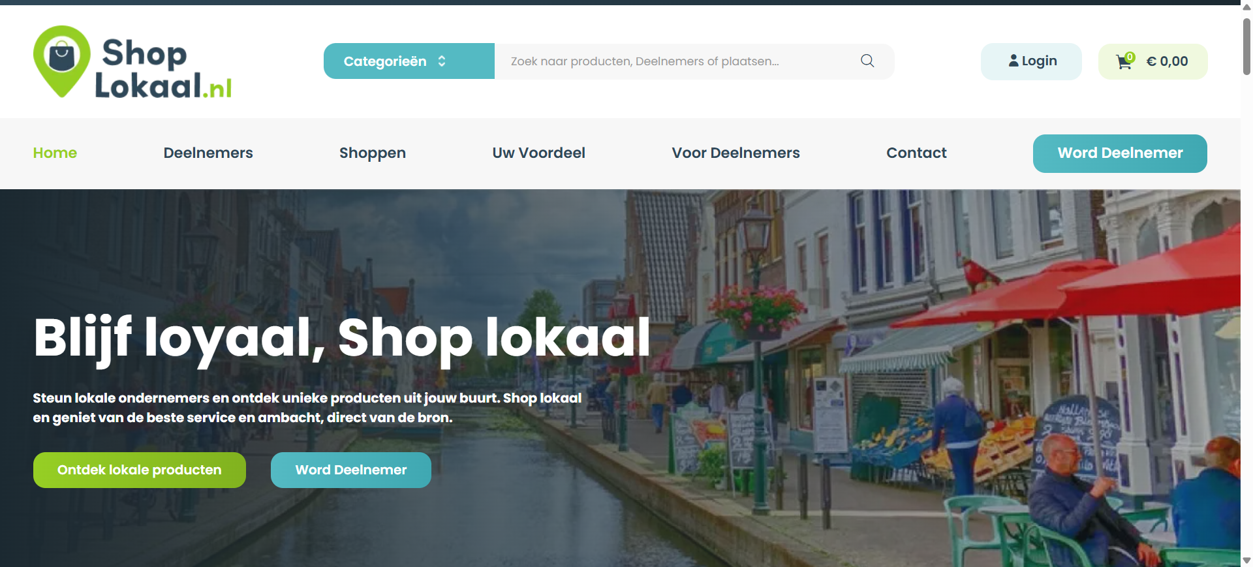Go to the Home menu item
1253x567 pixels.
click(x=55, y=153)
